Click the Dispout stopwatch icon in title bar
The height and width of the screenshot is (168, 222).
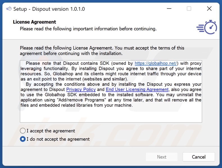(x=9, y=9)
